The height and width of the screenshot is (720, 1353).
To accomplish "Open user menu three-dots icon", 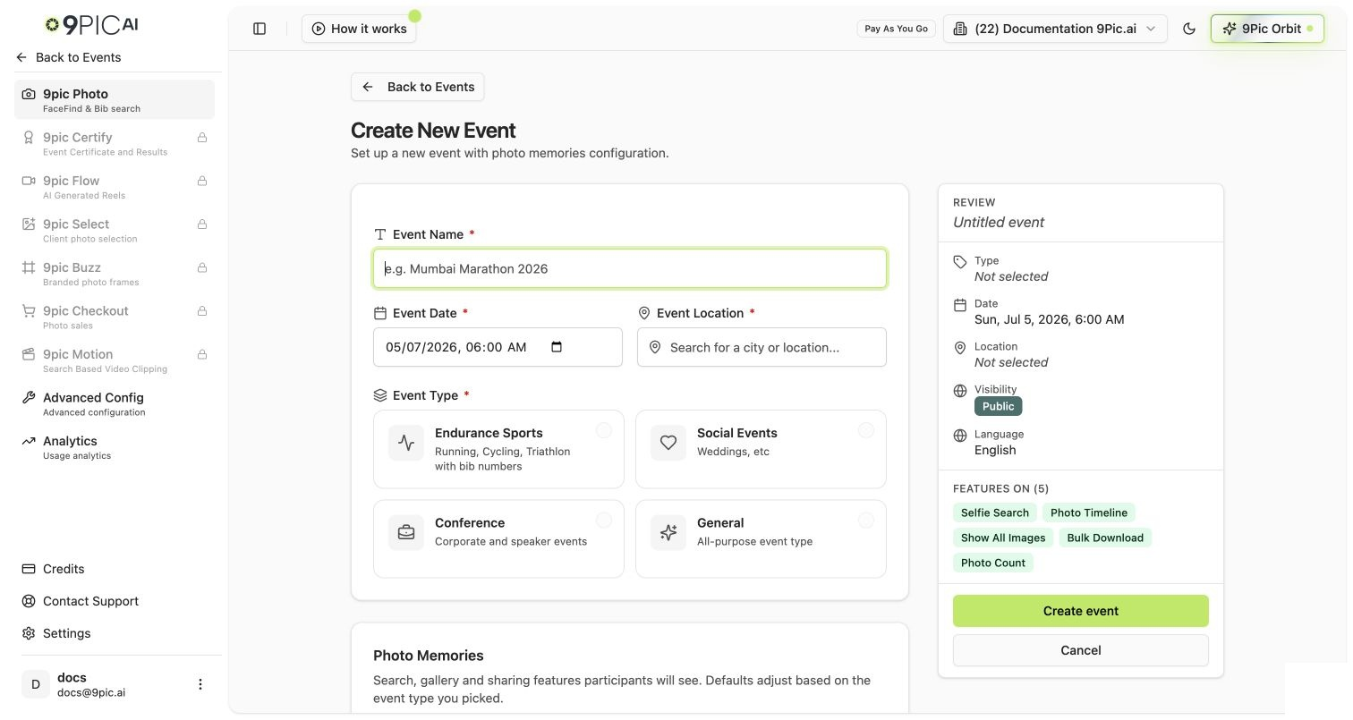I will tap(200, 684).
